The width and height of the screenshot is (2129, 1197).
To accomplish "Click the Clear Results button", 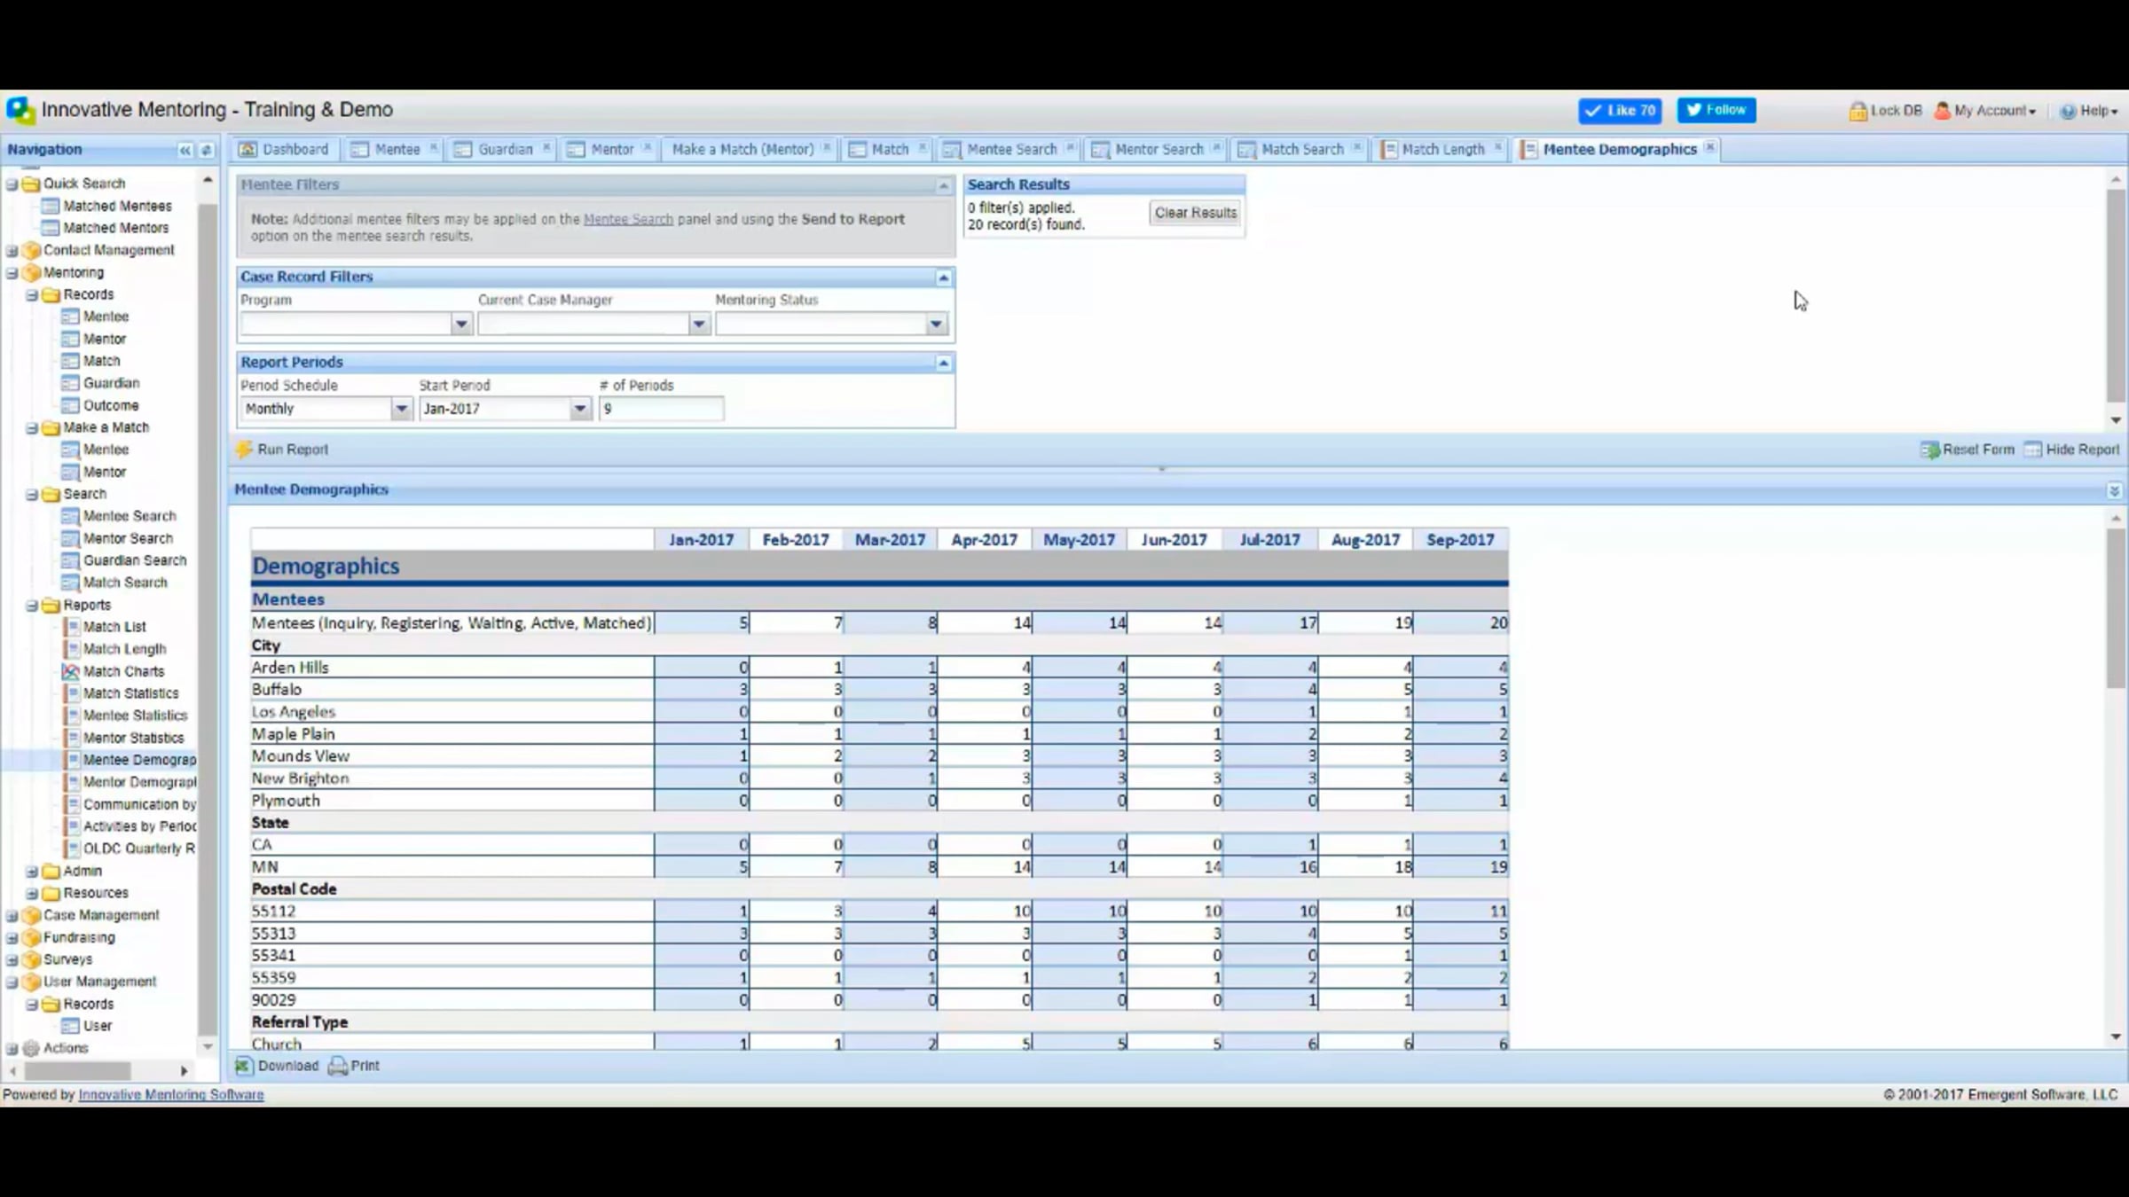I will tap(1195, 213).
